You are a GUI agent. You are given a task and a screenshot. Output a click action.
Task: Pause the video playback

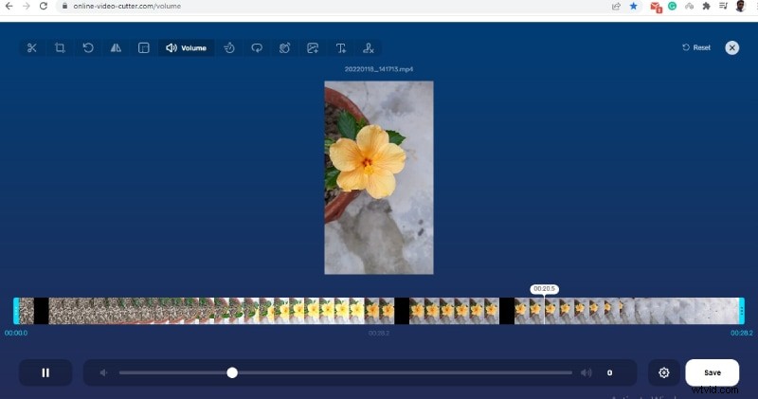pyautogui.click(x=45, y=372)
